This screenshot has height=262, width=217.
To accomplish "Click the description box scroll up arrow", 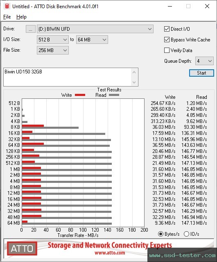I will [x=134, y=72].
